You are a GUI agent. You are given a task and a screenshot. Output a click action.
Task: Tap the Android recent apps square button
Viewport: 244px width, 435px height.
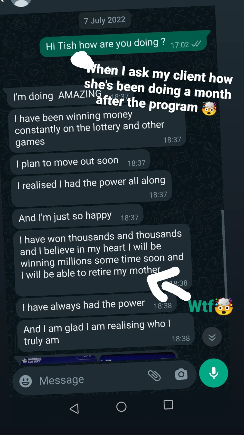[x=168, y=405]
